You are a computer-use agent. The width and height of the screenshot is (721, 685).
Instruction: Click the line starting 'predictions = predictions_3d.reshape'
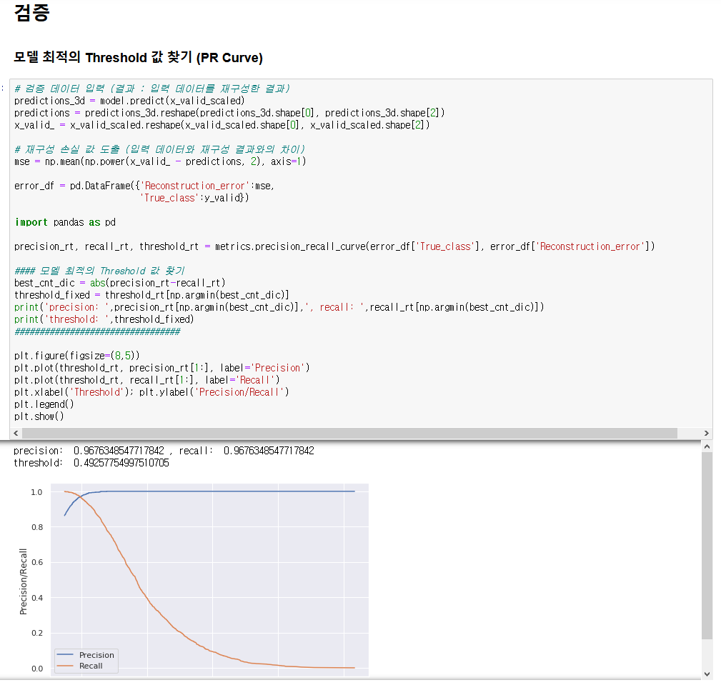pos(229,113)
